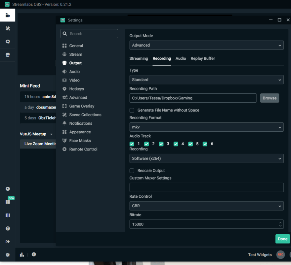The image size is (291, 265).
Task: Select the Live Zoom Meeting scene
Action: pyautogui.click(x=38, y=144)
